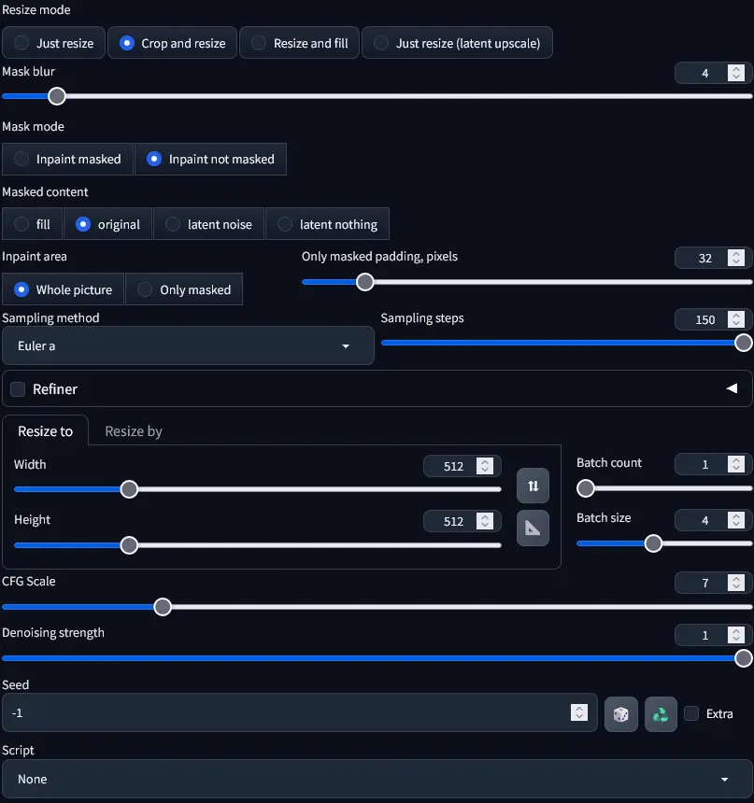
Task: Click inside the Seed input field
Action: [x=280, y=712]
